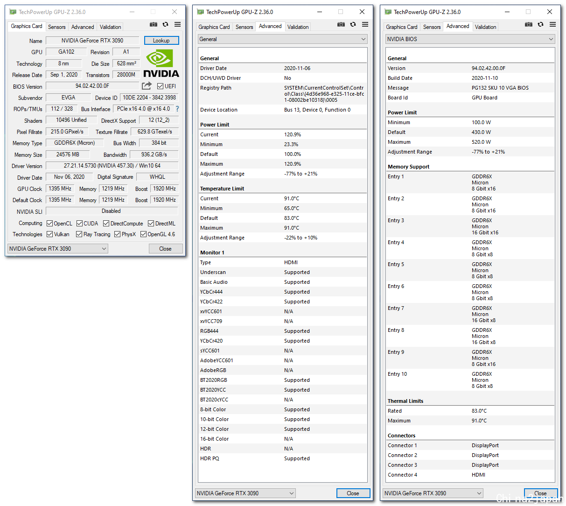Click the message text PG132 SKU 10 VGA BIOS

click(x=500, y=88)
